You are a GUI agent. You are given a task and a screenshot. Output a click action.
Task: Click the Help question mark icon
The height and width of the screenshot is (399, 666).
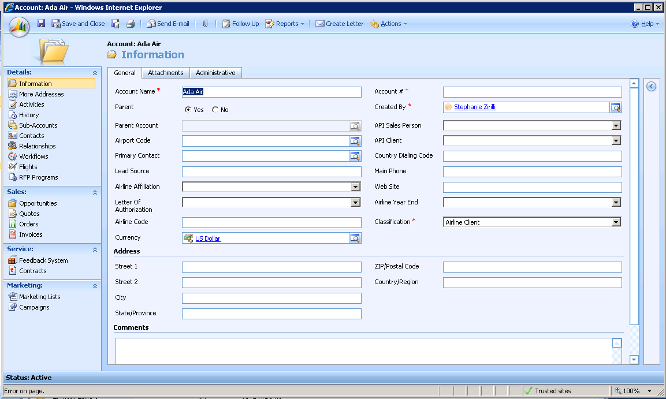pyautogui.click(x=635, y=24)
